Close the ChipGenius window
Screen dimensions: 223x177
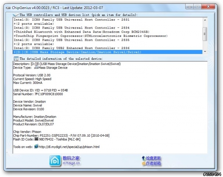point(208,7)
